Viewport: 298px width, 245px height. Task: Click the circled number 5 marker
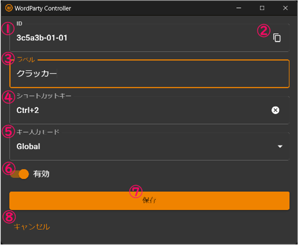coord(8,131)
